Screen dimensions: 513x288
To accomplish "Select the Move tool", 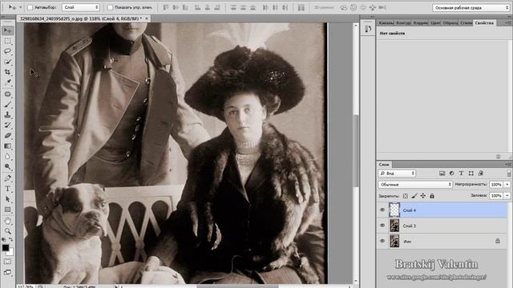I will click(7, 30).
